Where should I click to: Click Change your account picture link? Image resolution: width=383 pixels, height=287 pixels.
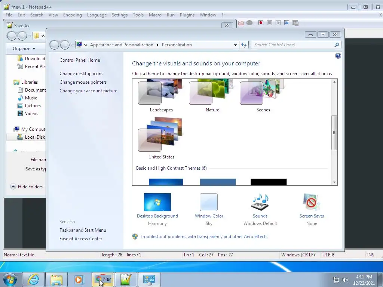(88, 91)
